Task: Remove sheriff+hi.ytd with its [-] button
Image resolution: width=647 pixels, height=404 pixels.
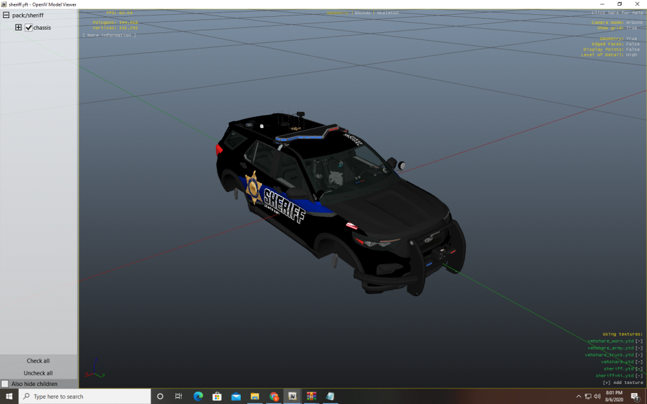Action: pyautogui.click(x=639, y=376)
